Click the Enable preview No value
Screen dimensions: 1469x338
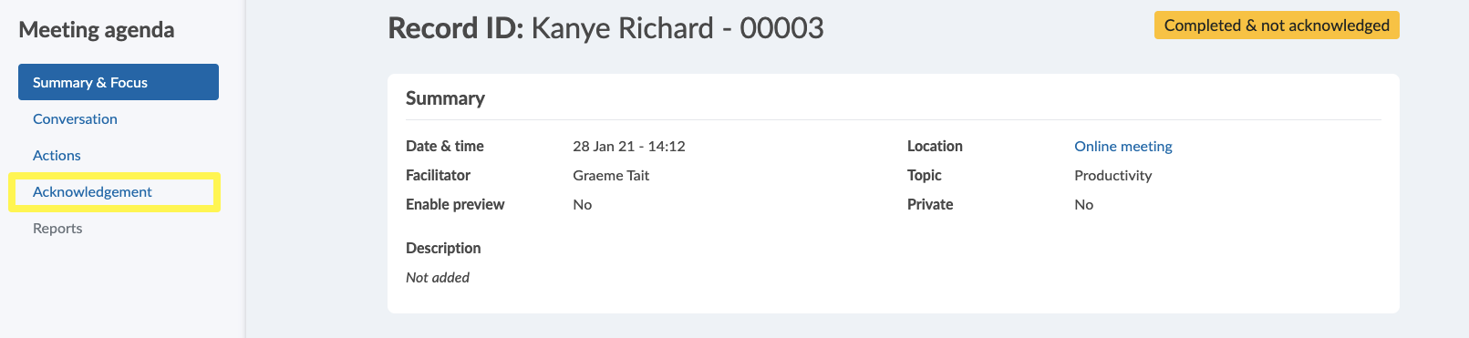coord(583,204)
